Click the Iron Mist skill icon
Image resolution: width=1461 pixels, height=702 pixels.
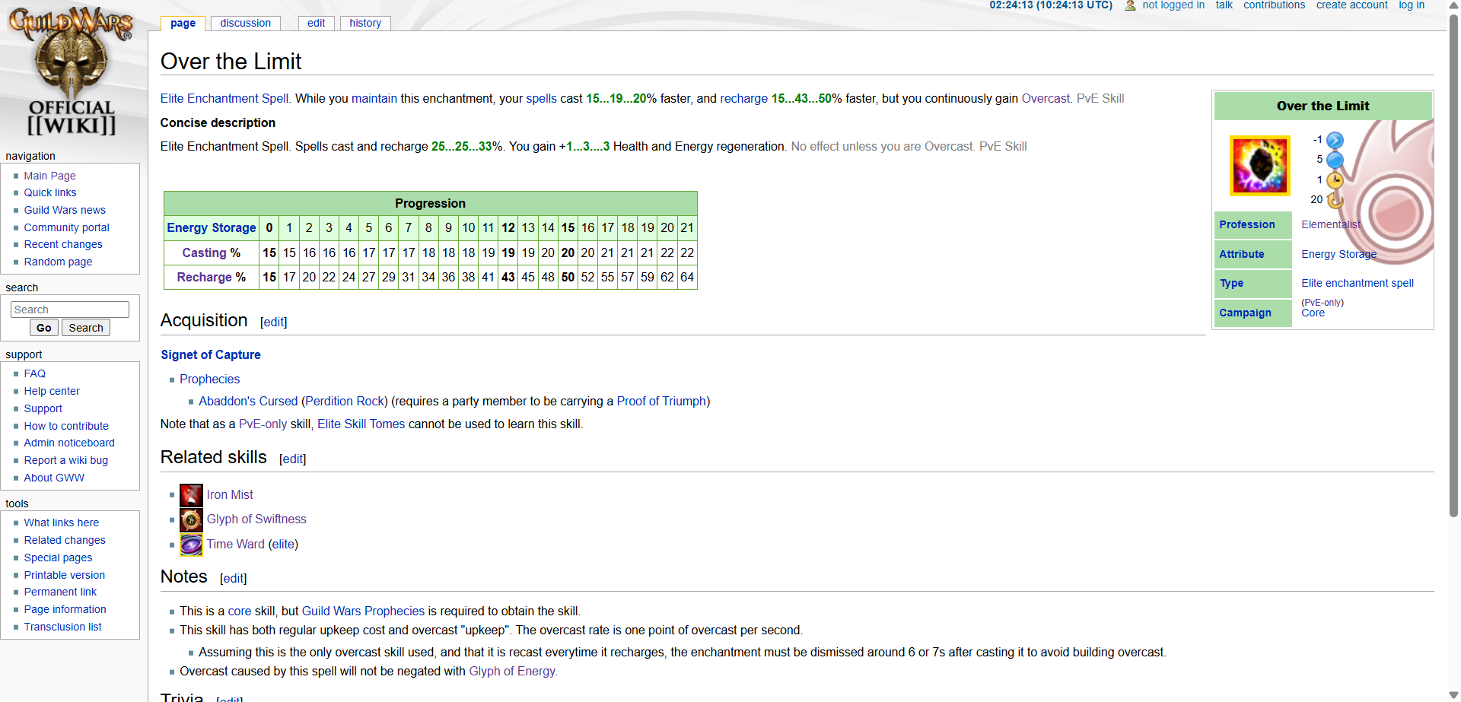click(191, 495)
